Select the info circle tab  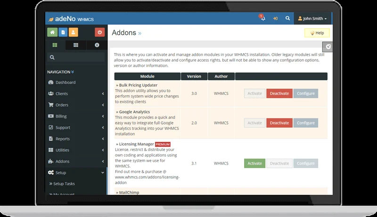pyautogui.click(x=97, y=45)
